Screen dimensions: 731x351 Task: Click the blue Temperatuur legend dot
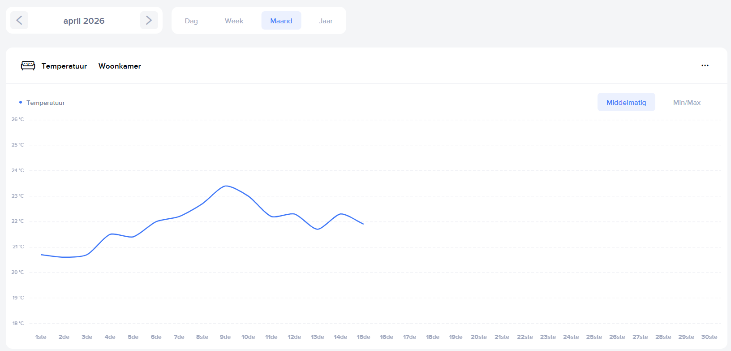click(x=21, y=103)
